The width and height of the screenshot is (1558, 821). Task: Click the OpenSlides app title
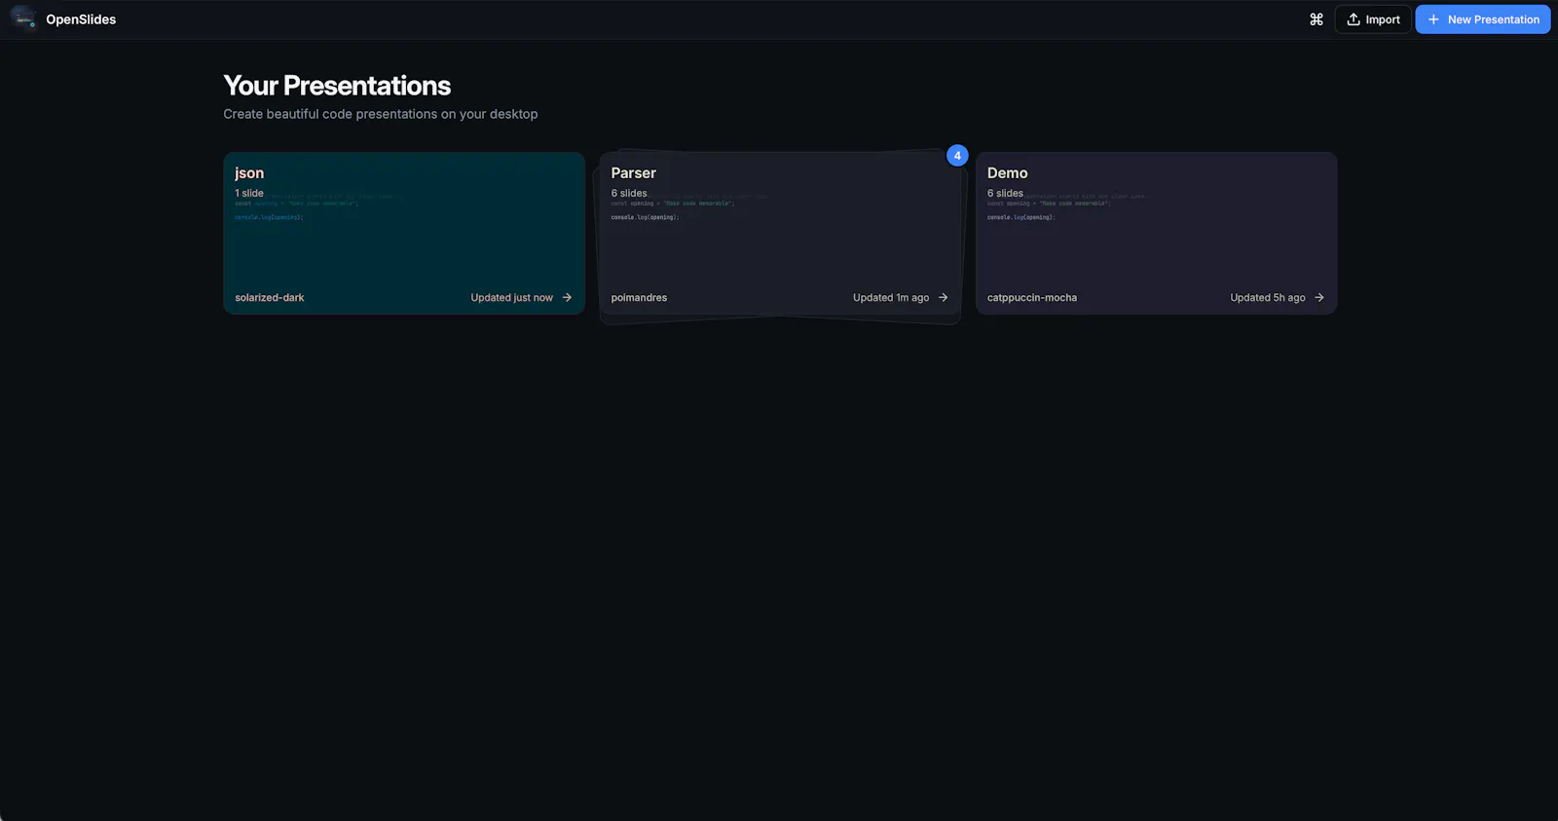pyautogui.click(x=81, y=19)
